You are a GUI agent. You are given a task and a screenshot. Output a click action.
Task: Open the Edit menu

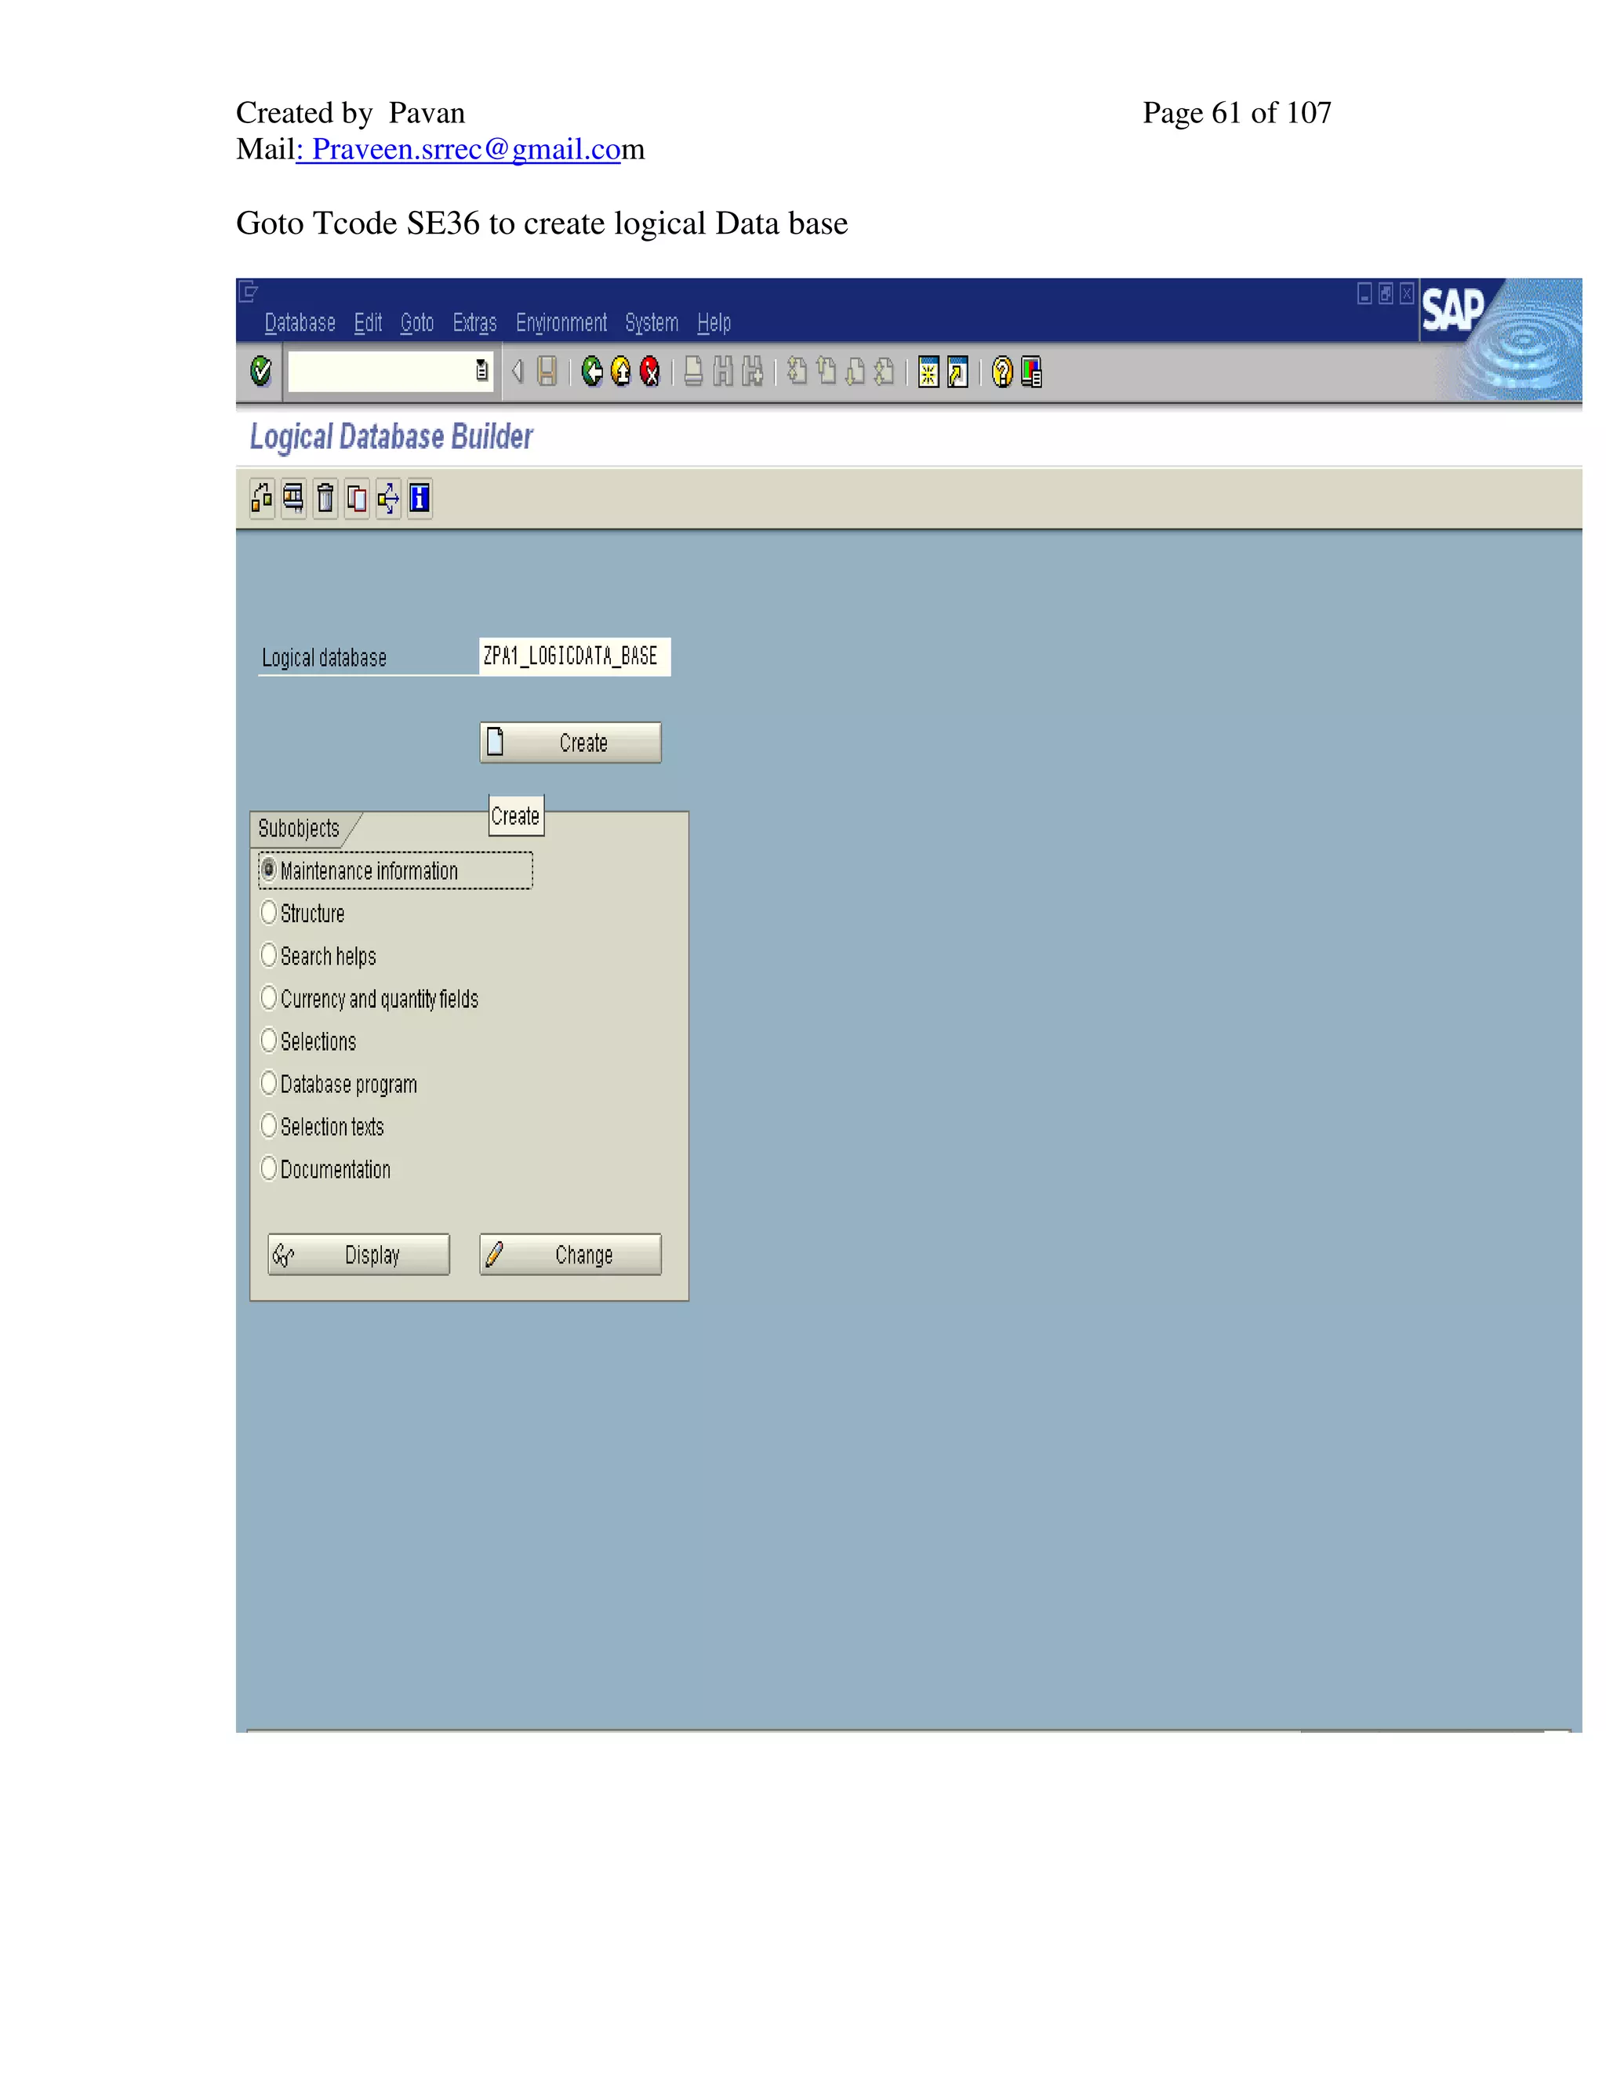(x=369, y=324)
